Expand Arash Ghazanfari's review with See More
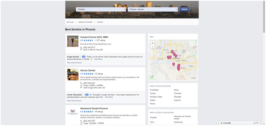 click(x=109, y=97)
